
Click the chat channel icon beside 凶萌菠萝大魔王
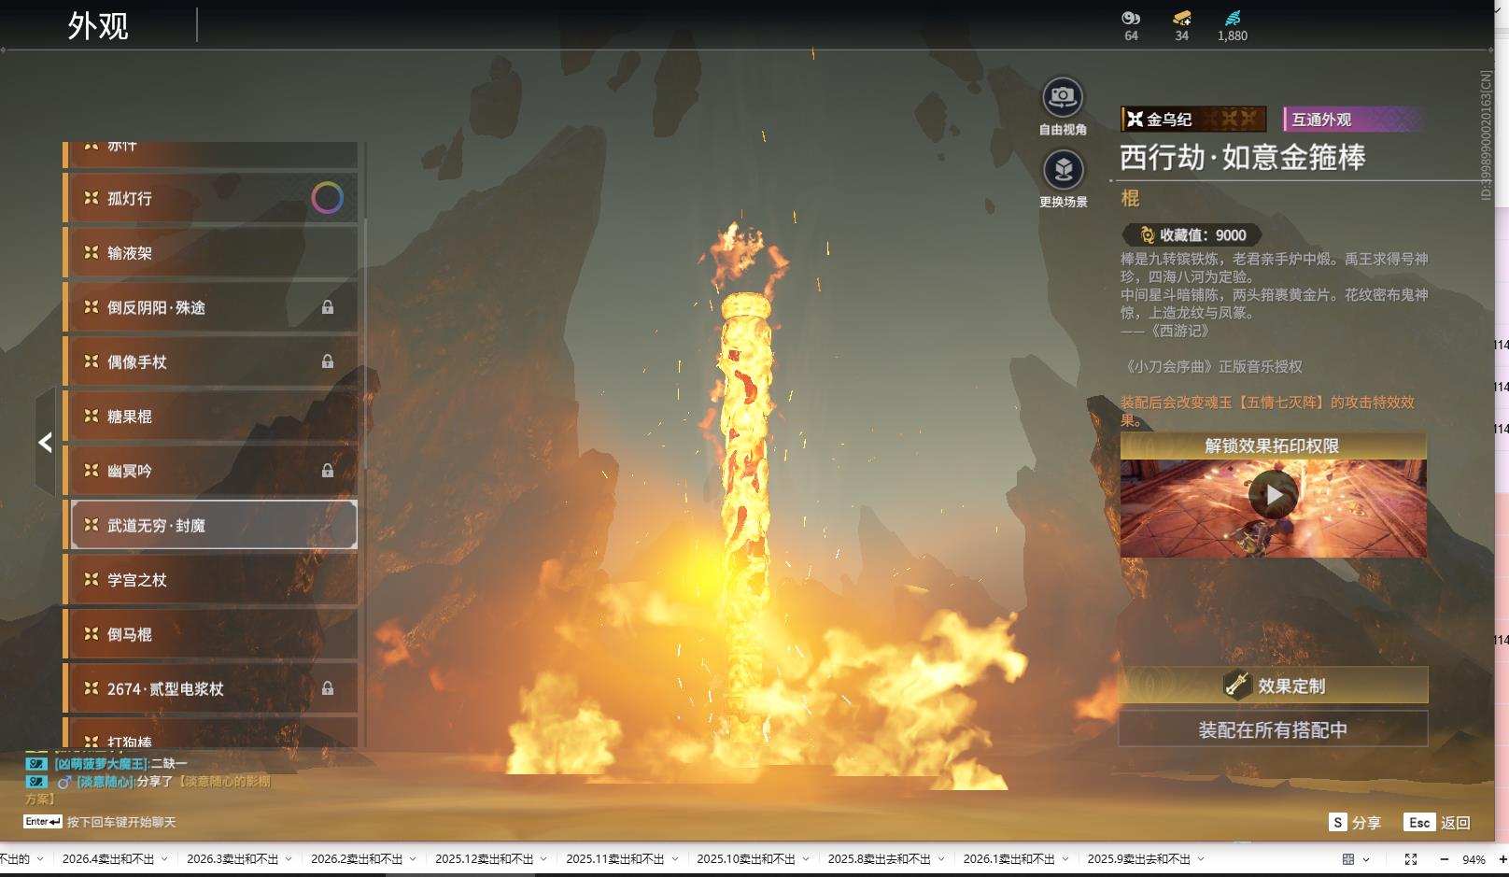tap(36, 764)
